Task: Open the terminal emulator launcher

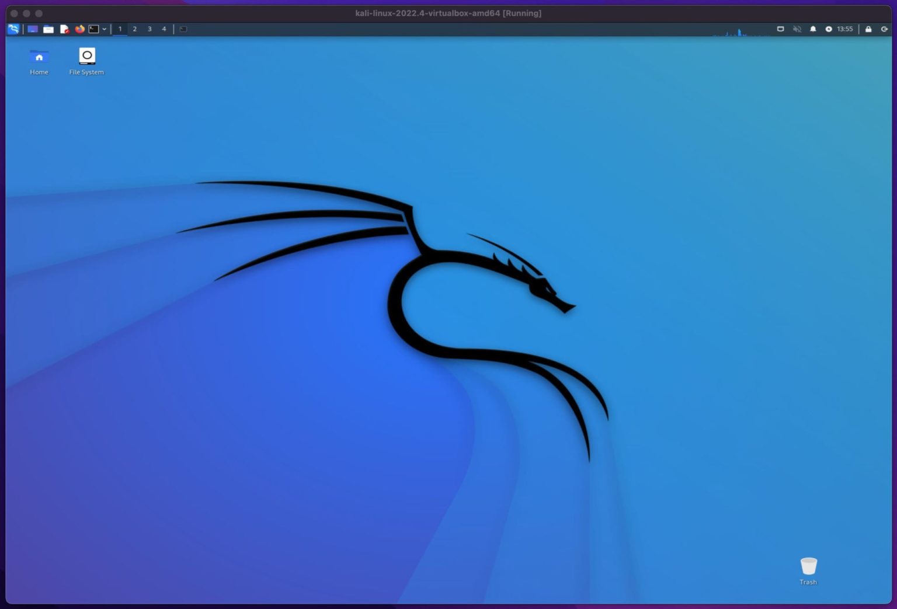Action: click(93, 29)
